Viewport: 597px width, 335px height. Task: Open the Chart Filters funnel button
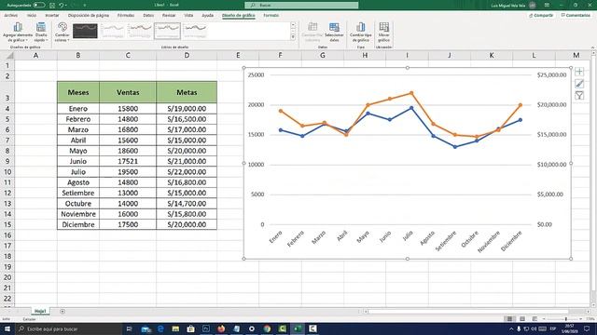[x=579, y=96]
